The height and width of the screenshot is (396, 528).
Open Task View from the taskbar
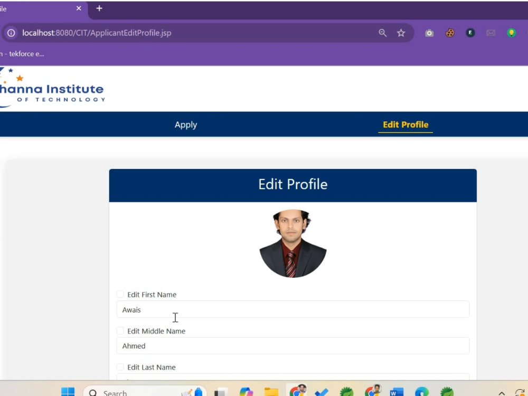point(221,392)
